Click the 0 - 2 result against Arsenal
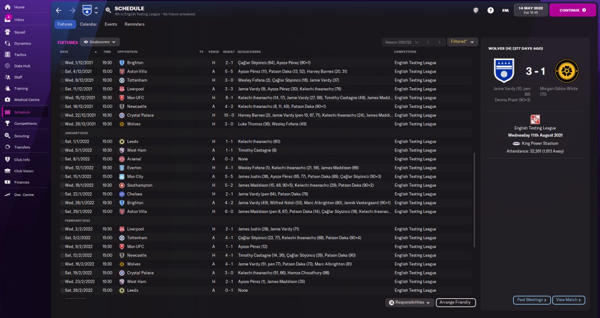 [229, 159]
